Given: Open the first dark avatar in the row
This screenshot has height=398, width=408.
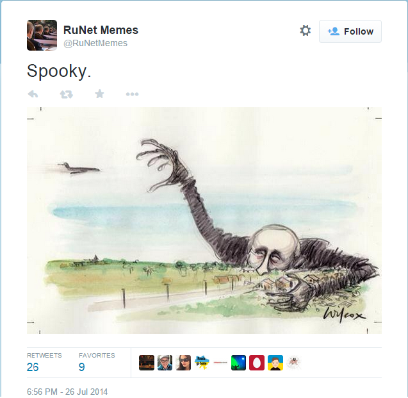Looking at the screenshot, I should pyautogui.click(x=147, y=363).
